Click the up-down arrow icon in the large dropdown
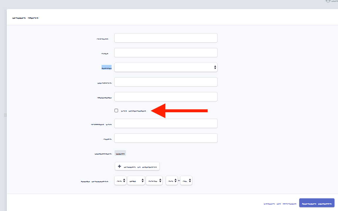338x211 pixels. (215, 67)
